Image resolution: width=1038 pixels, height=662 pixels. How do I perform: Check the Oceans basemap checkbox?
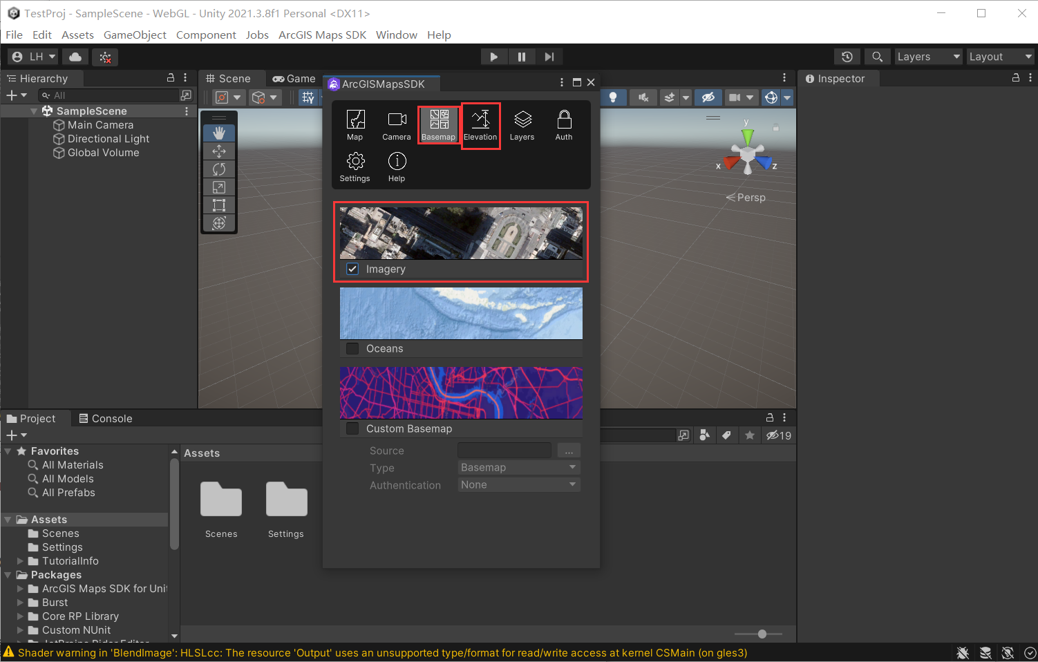pos(352,348)
